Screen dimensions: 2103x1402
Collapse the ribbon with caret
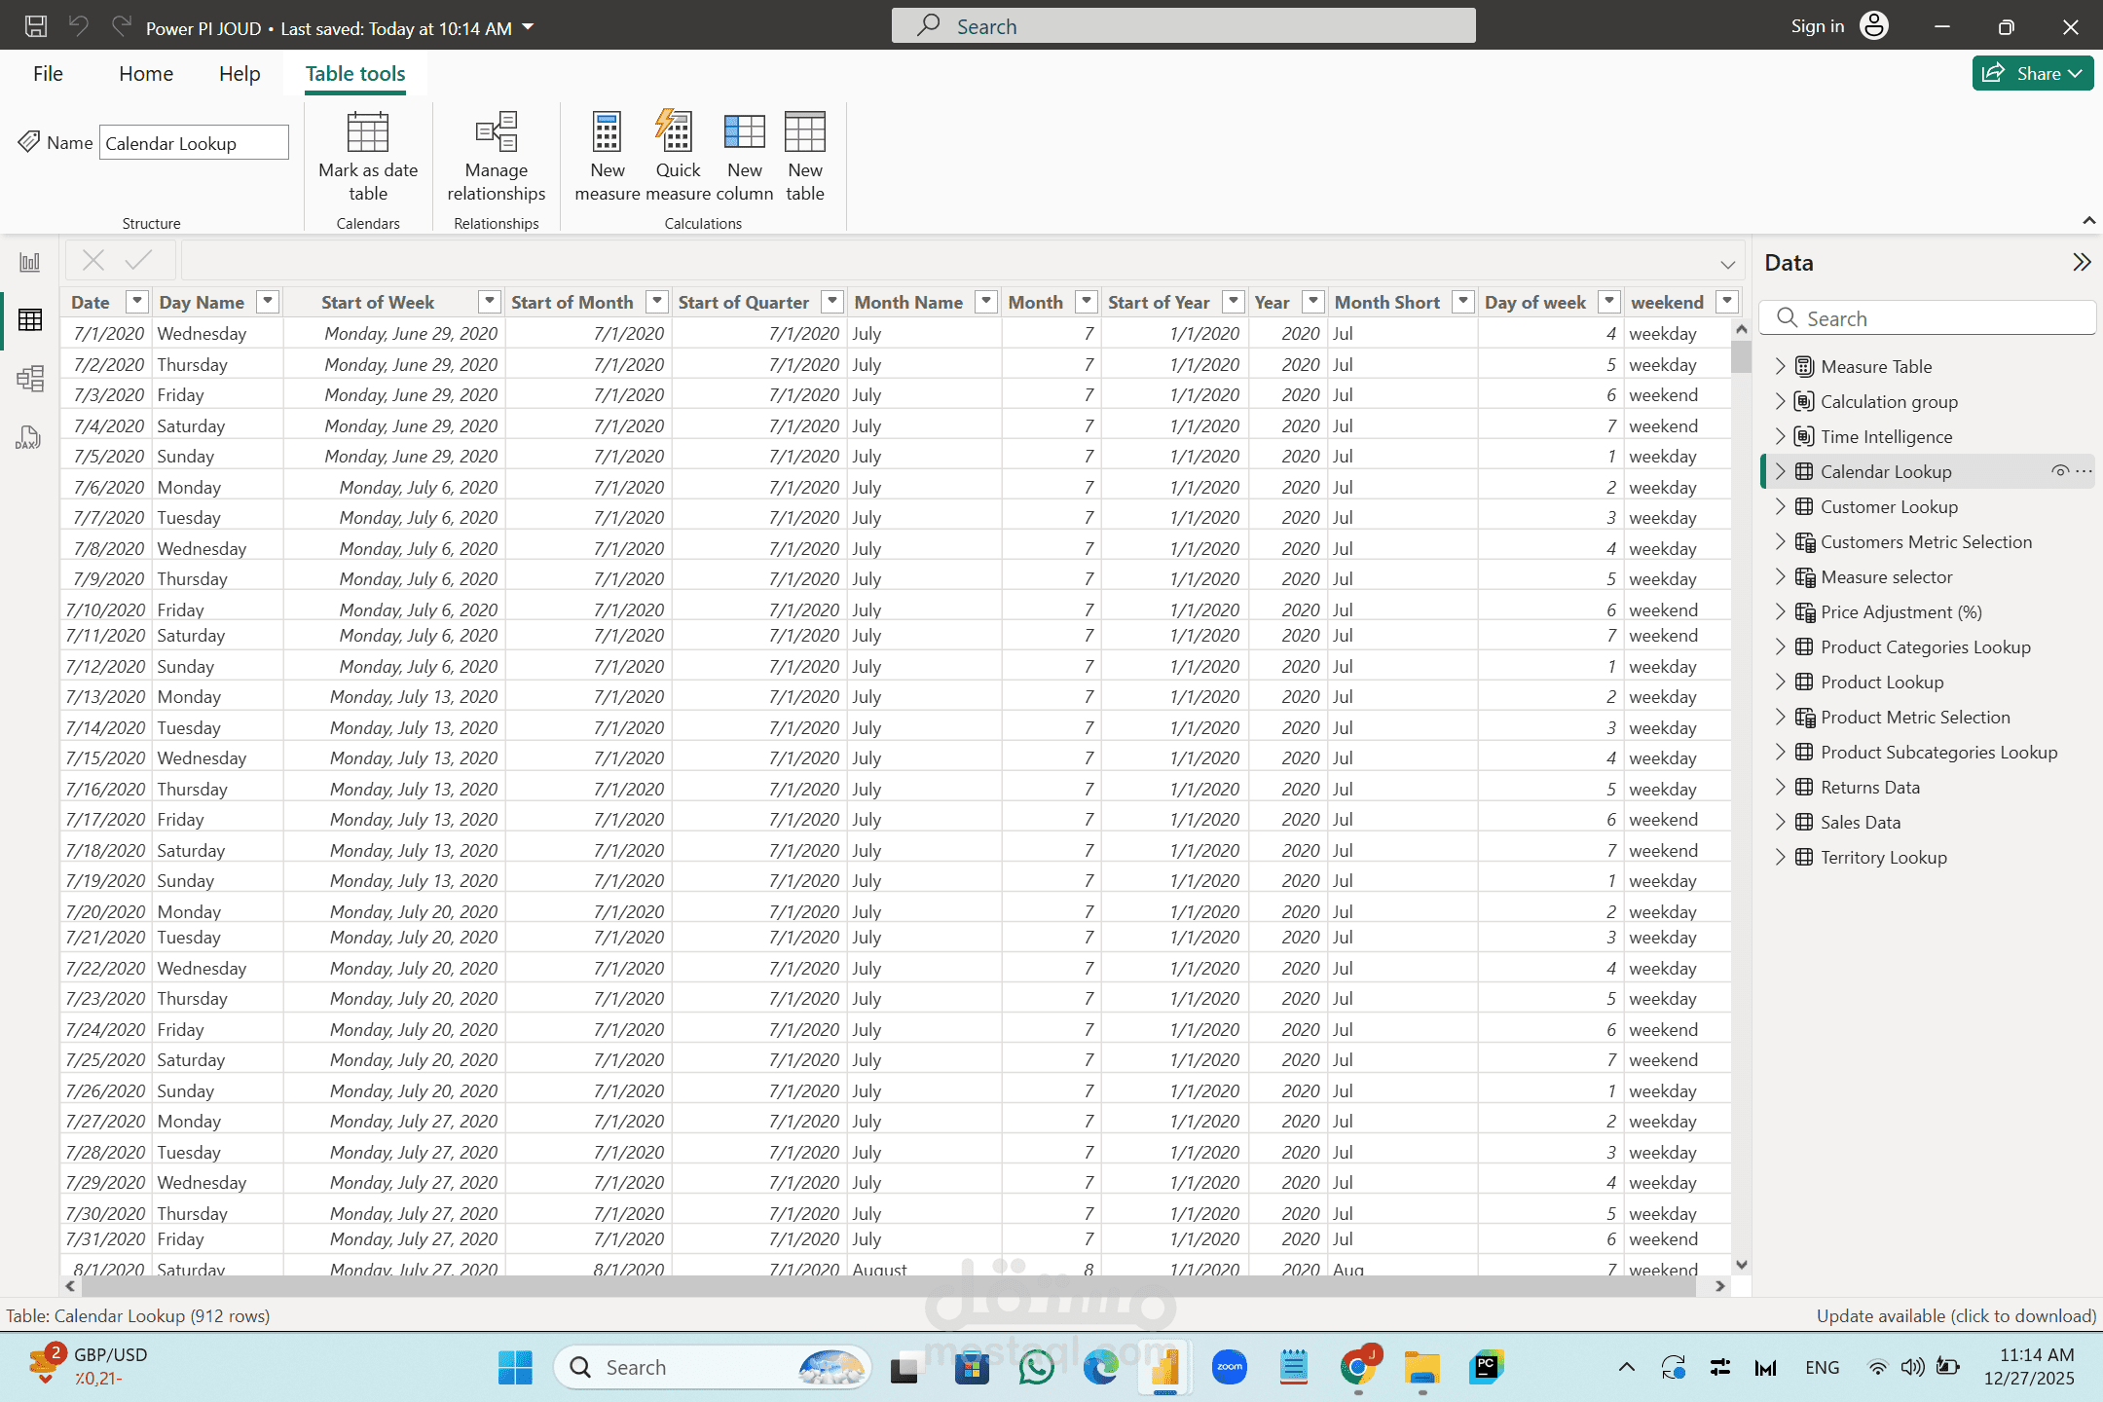(2088, 221)
